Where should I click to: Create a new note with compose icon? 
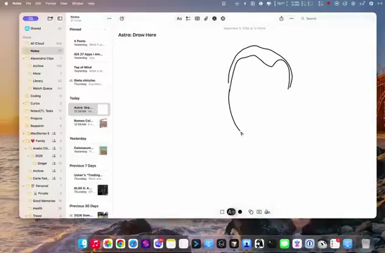tap(122, 18)
